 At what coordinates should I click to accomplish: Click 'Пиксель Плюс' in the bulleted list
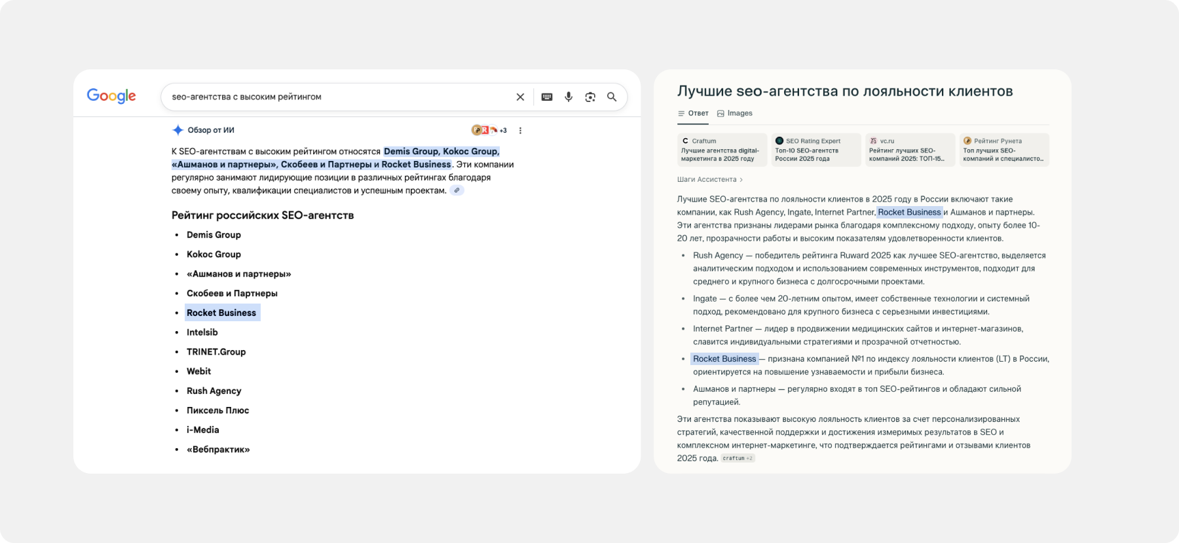click(x=218, y=411)
